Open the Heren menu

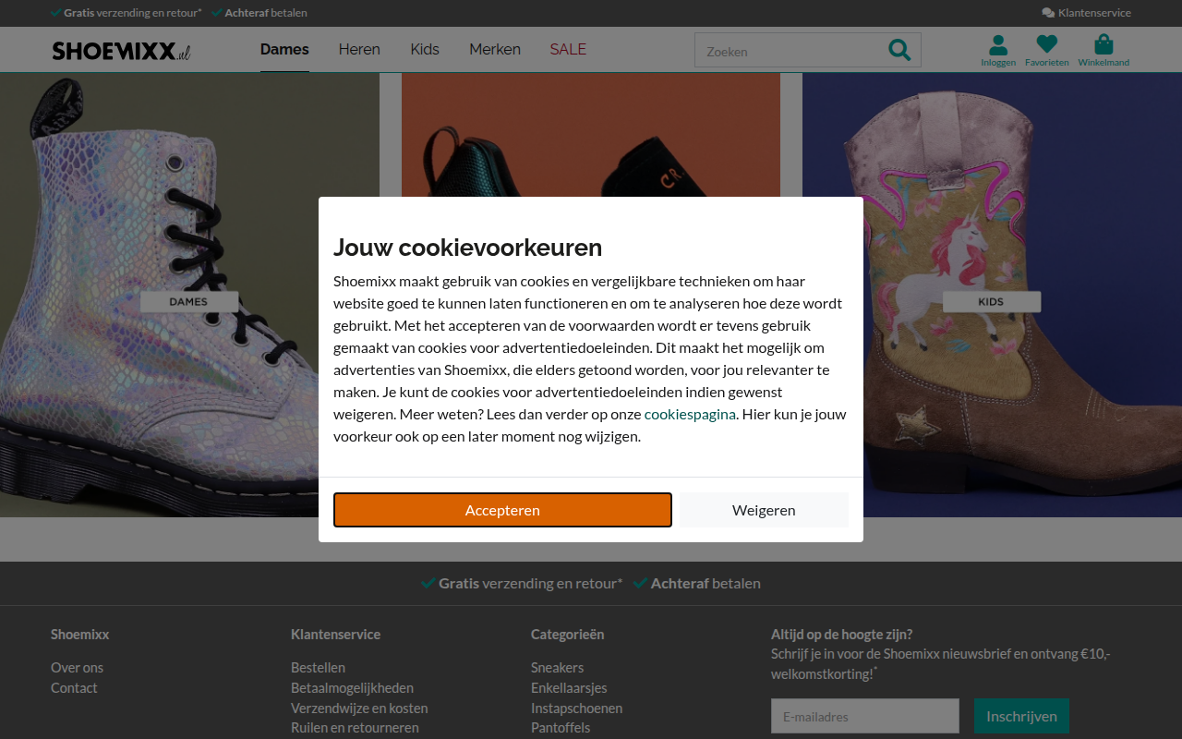pyautogui.click(x=359, y=49)
